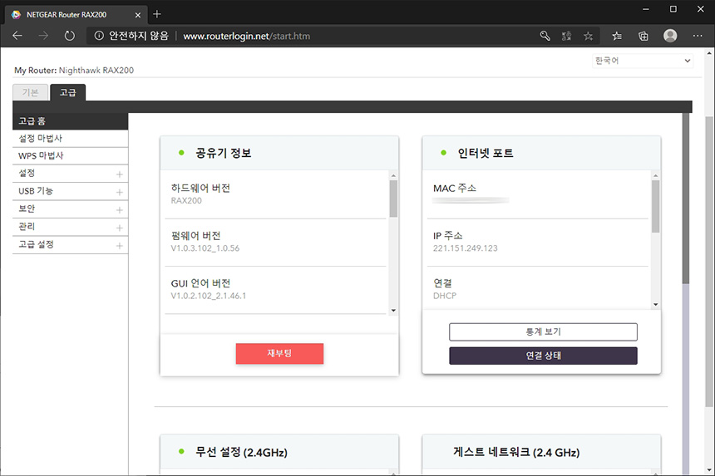Click scroll-up arrow in 공유기 정보 panel
This screenshot has width=715, height=476.
coord(393,175)
